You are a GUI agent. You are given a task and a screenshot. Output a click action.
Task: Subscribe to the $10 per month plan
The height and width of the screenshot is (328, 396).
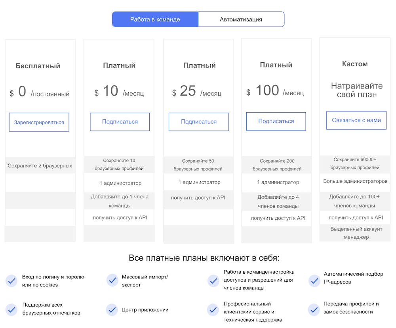click(120, 122)
